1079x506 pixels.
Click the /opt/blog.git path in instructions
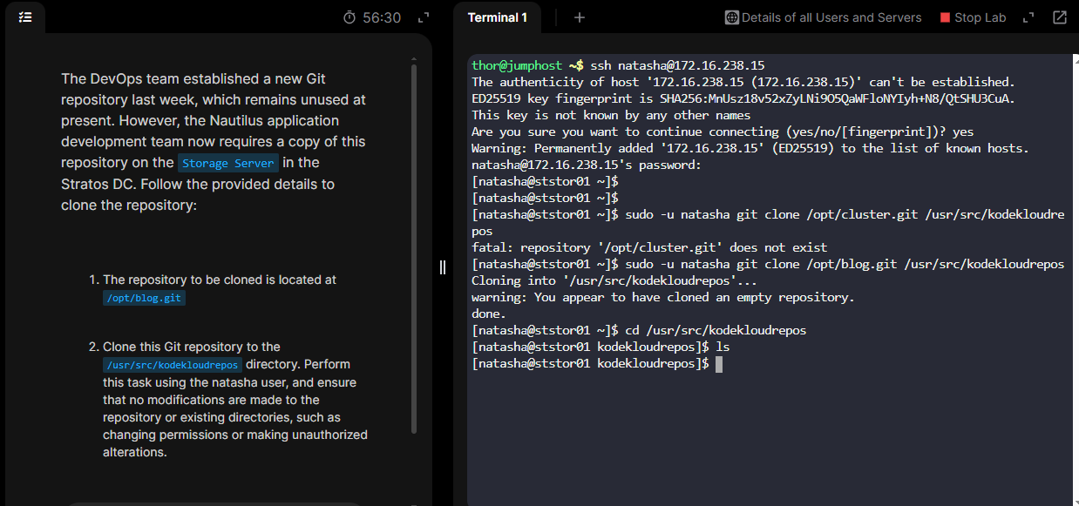144,298
